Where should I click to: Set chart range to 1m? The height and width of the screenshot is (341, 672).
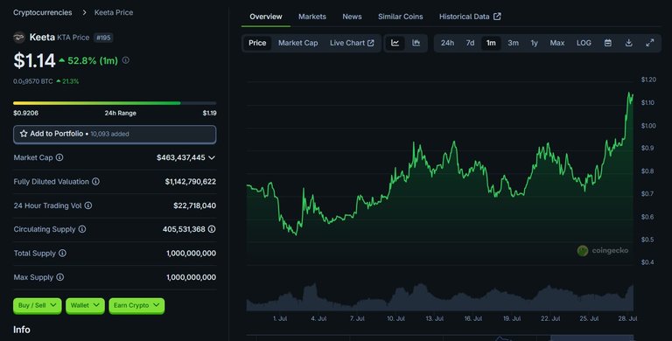[x=491, y=43]
